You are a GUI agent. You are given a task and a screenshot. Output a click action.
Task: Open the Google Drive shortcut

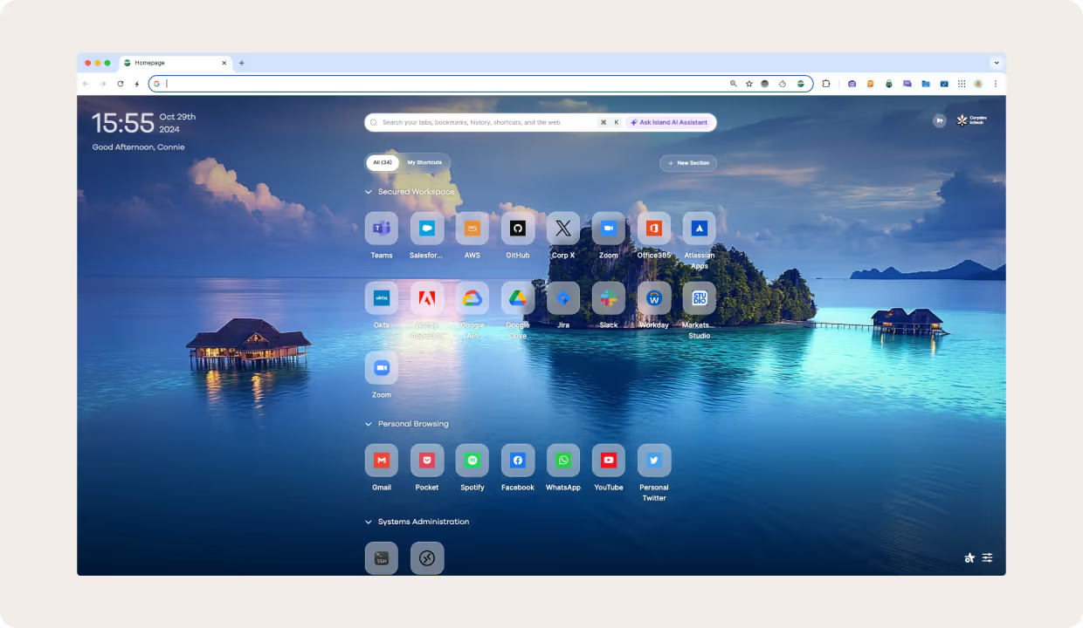(x=518, y=298)
